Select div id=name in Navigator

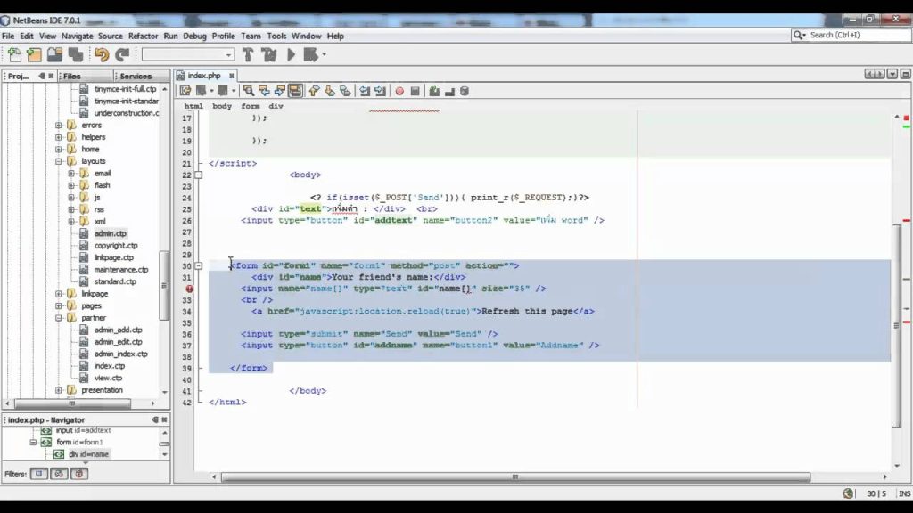click(88, 454)
